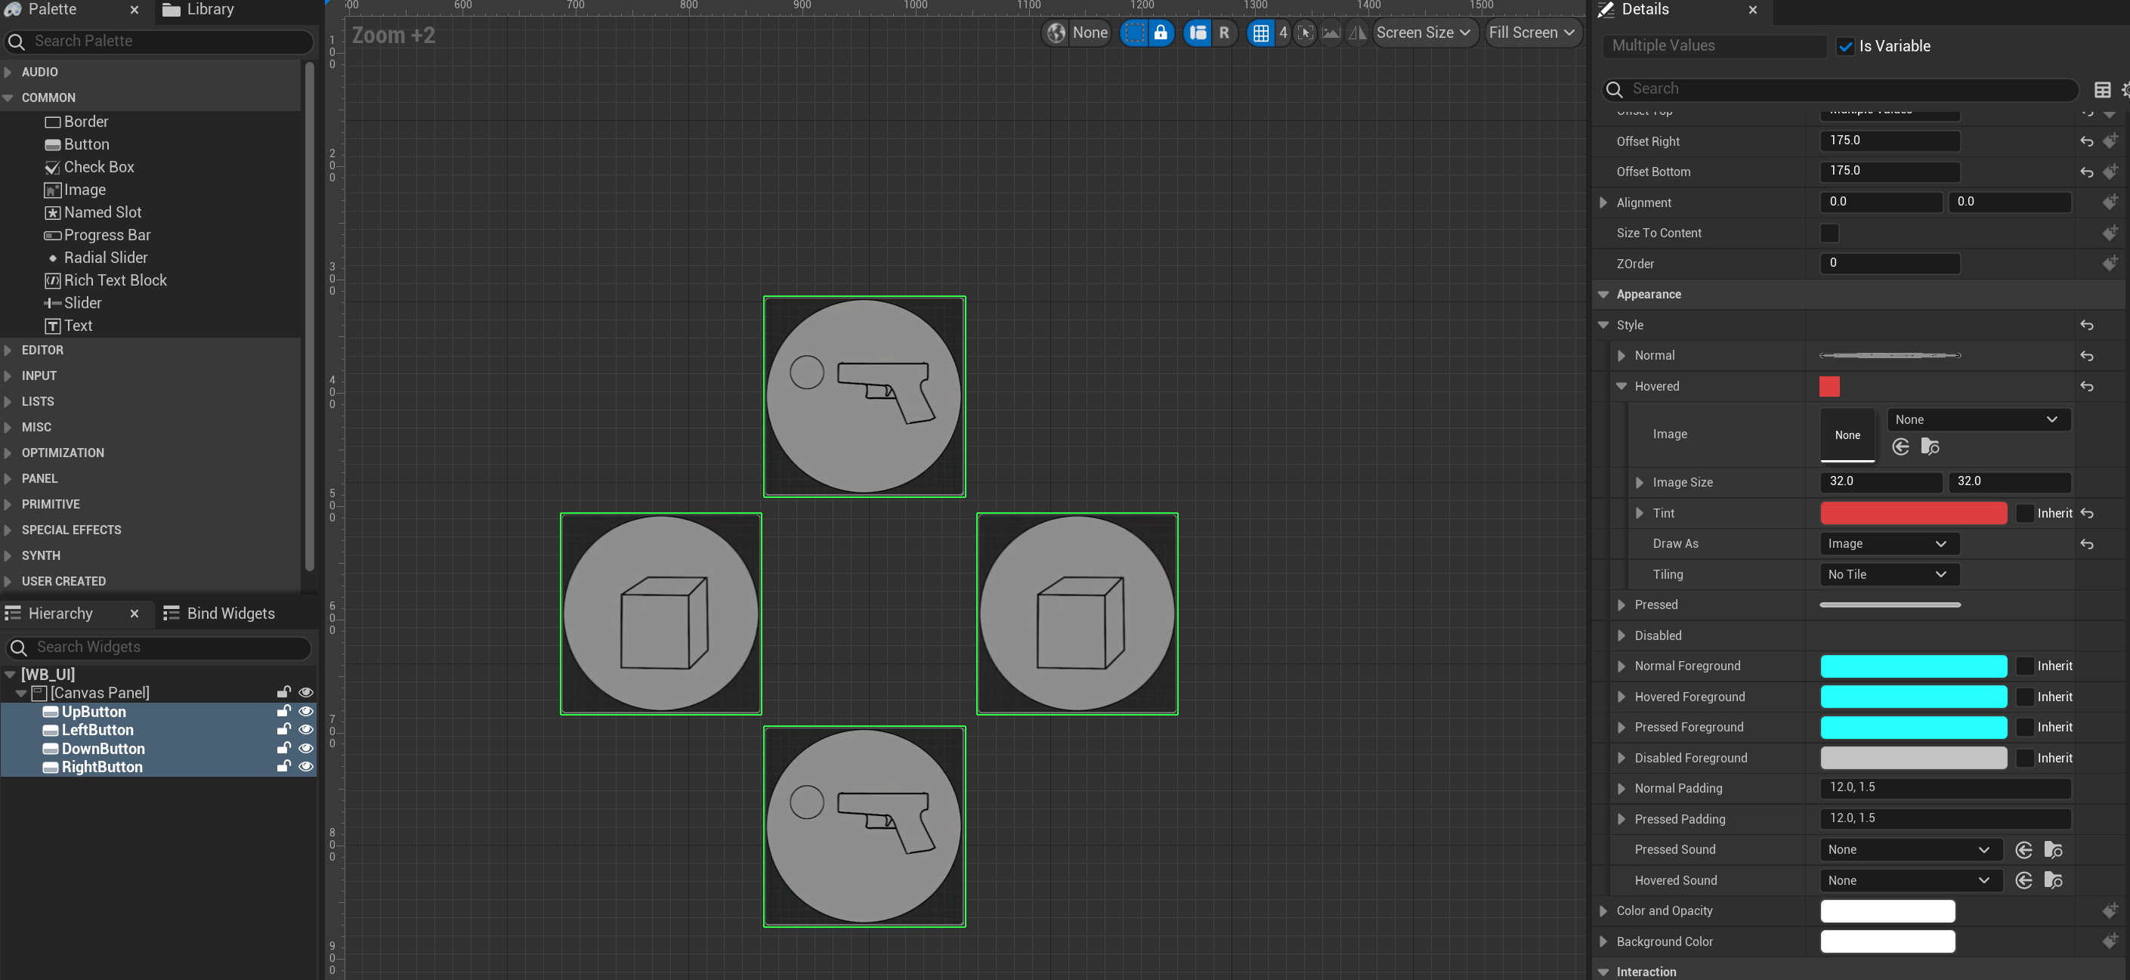Viewport: 2130px width, 980px height.
Task: Click the respect locks padlock icon
Action: pos(1161,33)
